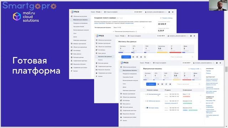Select Диски in the front window sidebar
Viewport: 228px width, 128px height.
click(124, 87)
